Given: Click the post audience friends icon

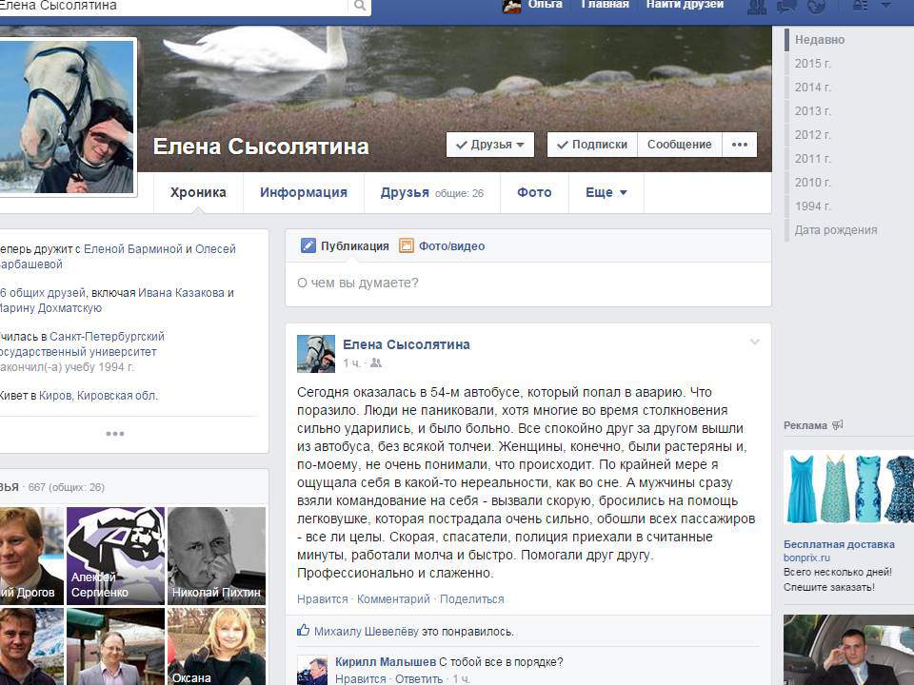Looking at the screenshot, I should coord(375,363).
